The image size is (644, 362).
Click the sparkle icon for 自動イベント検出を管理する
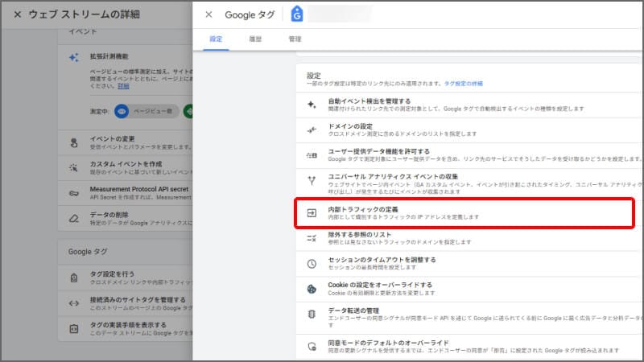pos(312,105)
